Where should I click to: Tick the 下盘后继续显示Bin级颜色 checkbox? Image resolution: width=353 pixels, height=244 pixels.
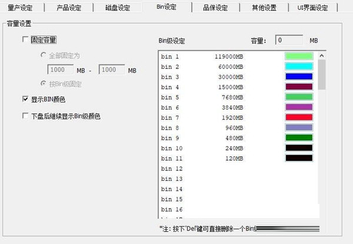[x=25, y=116]
